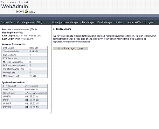This screenshot has height=129, width=159.
Task: Click the BETA label beside the logo
Action: [32, 12]
